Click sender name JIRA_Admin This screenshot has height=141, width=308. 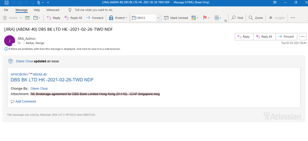tap(26, 39)
